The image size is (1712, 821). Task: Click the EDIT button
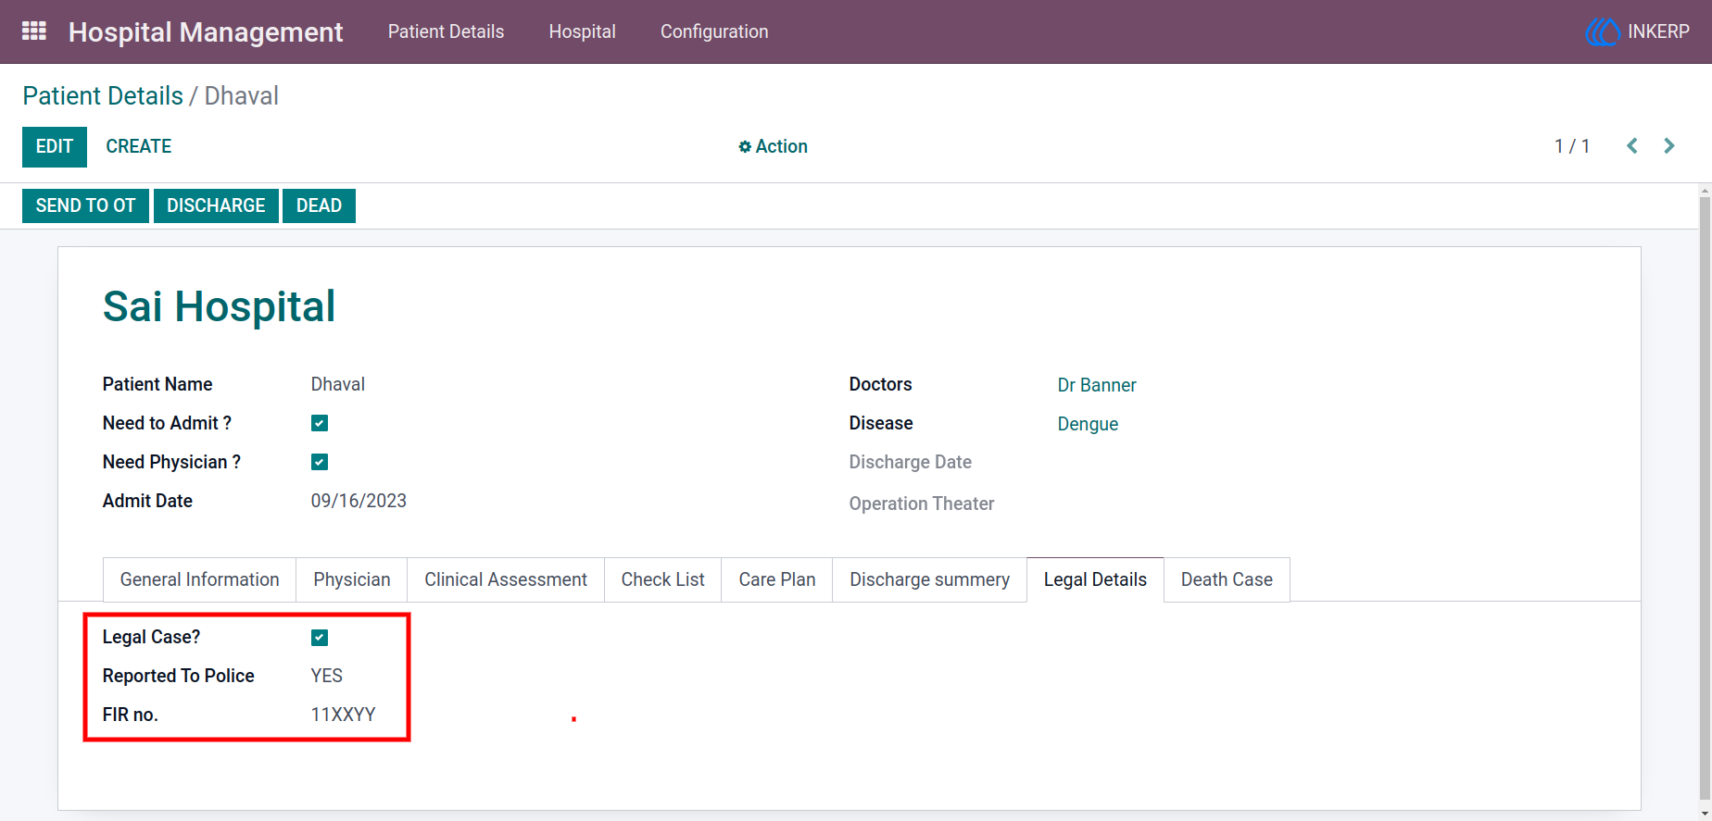point(55,147)
